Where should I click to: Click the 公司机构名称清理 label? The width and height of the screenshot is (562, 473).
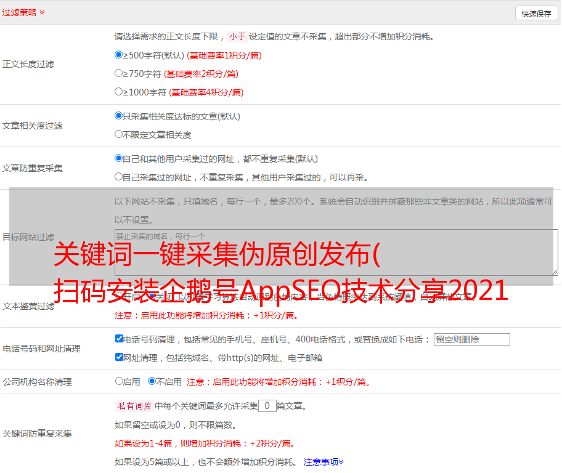[x=37, y=382]
